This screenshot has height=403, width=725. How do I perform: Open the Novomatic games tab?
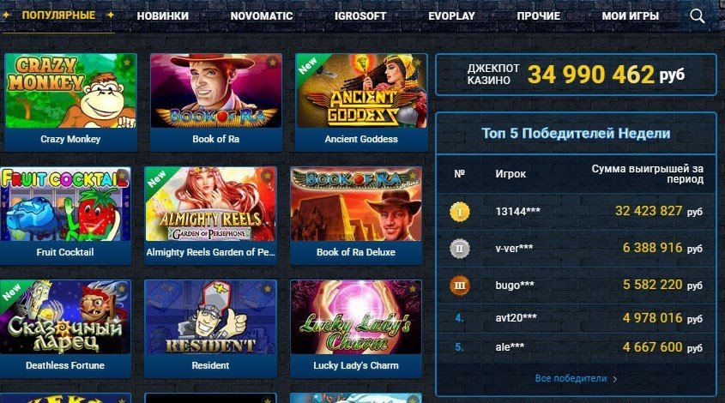point(262,15)
